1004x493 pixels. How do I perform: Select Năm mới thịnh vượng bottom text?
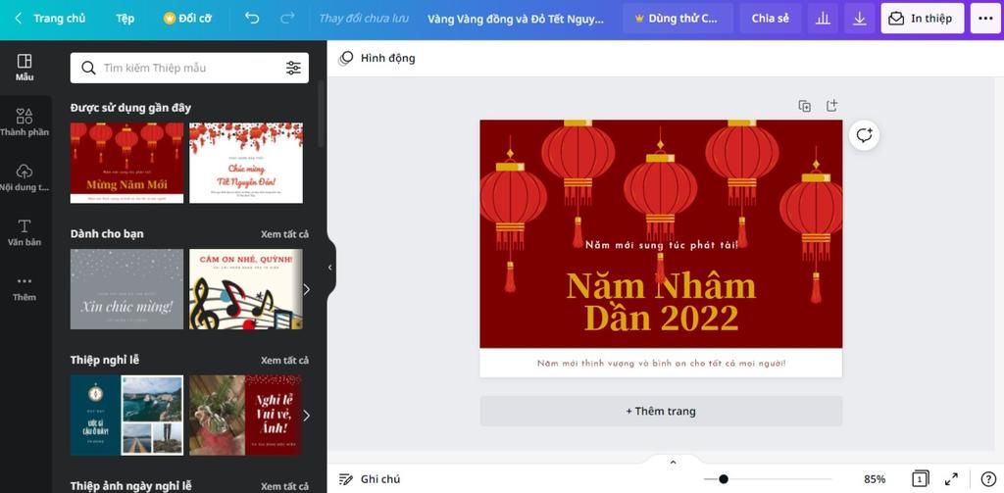tap(661, 363)
